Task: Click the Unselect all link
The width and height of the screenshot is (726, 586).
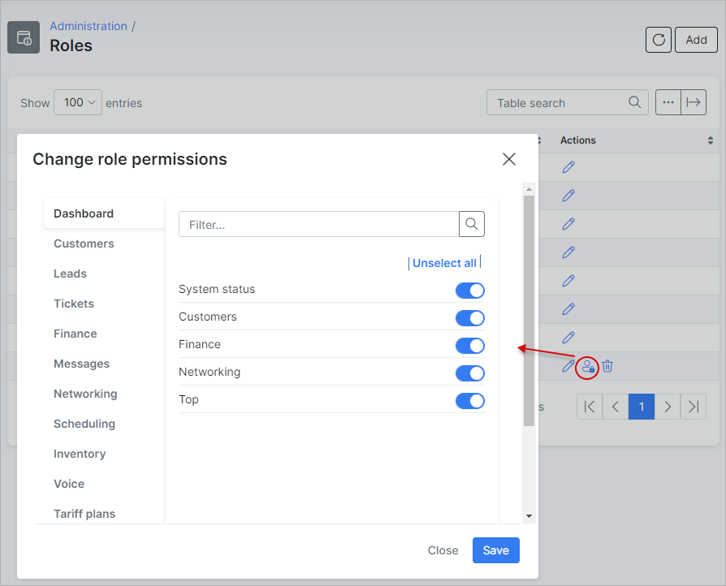Action: 444,263
